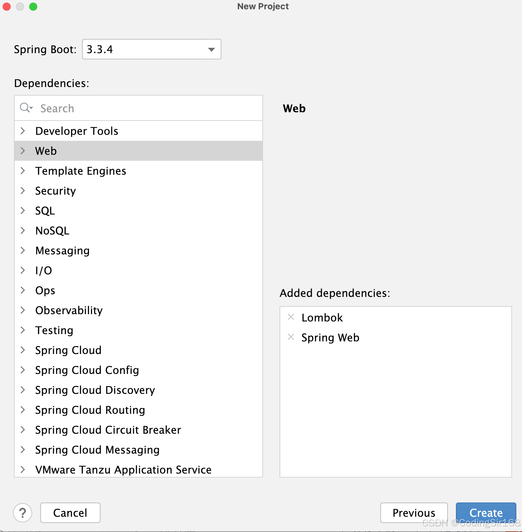This screenshot has height=532, width=522.
Task: Select the Ops category row
Action: (x=138, y=290)
